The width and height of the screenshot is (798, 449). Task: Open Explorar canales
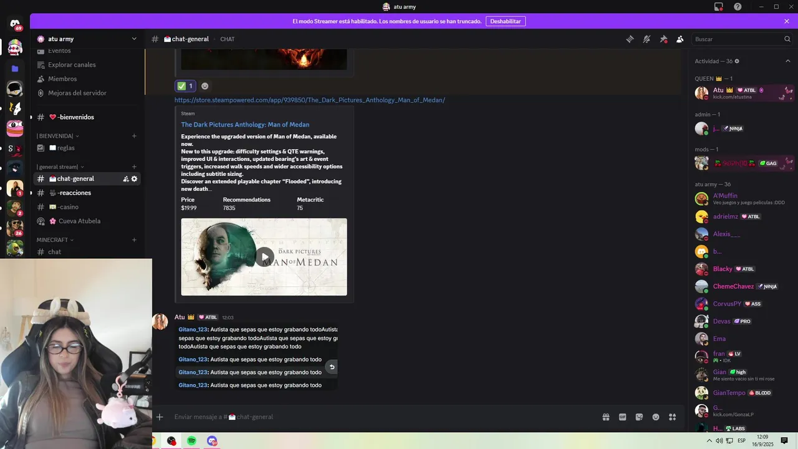pos(72,65)
